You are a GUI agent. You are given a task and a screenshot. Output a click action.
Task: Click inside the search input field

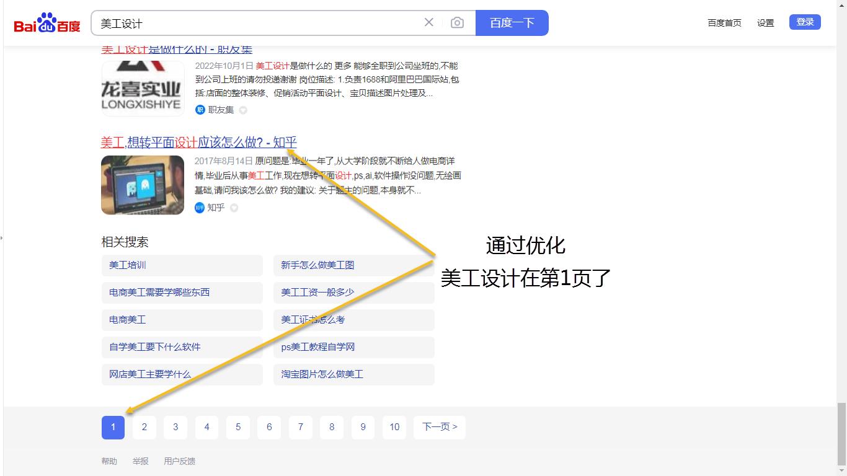[248, 22]
